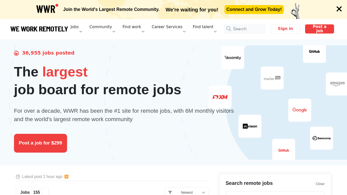Click the Sign in button

pyautogui.click(x=285, y=29)
